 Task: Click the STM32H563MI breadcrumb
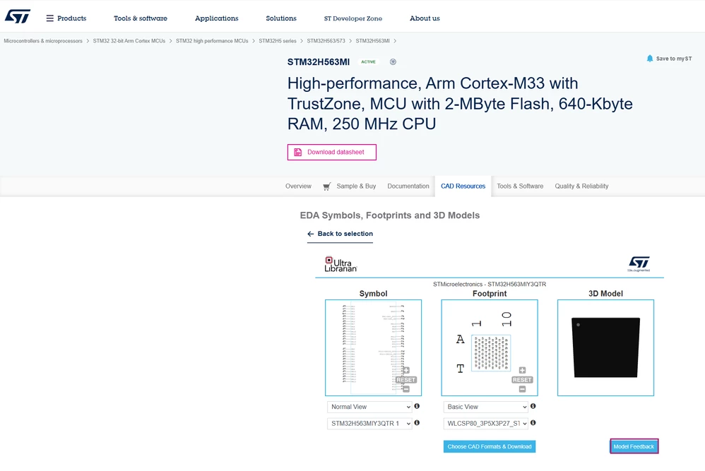373,41
